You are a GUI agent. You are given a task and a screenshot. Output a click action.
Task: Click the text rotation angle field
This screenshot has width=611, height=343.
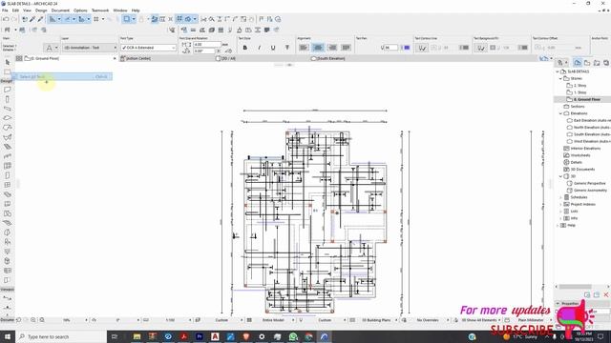point(204,50)
